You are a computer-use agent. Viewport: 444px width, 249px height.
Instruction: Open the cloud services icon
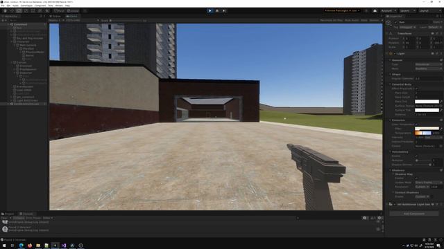point(375,11)
